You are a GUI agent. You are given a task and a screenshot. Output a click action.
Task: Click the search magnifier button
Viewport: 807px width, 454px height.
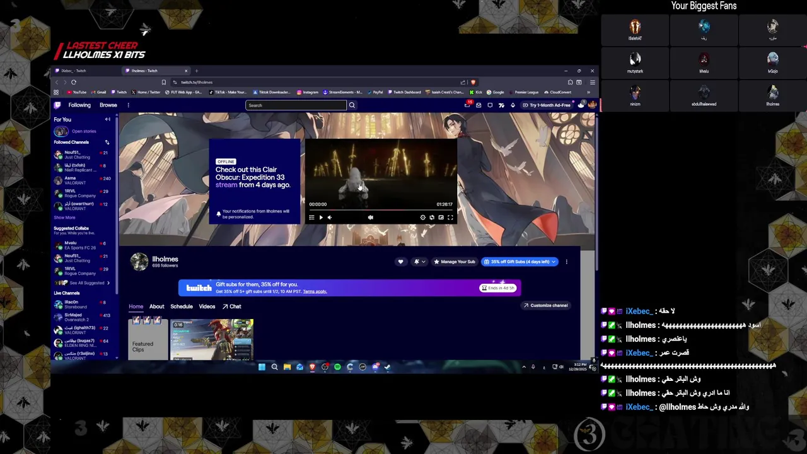click(352, 105)
